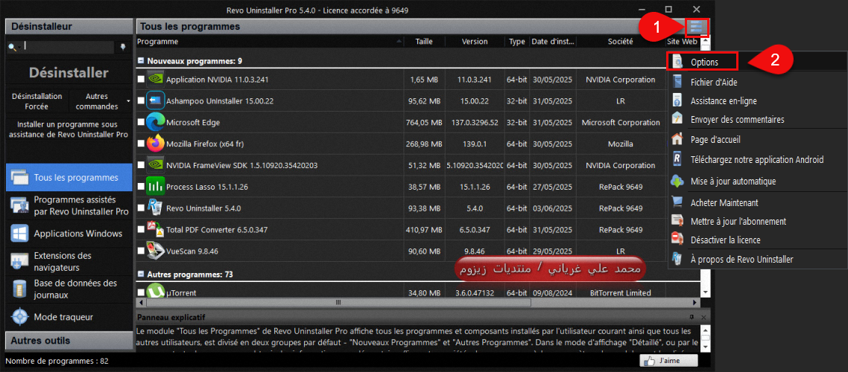Sort by the Taille column header
The width and height of the screenshot is (848, 372).
pyautogui.click(x=424, y=42)
